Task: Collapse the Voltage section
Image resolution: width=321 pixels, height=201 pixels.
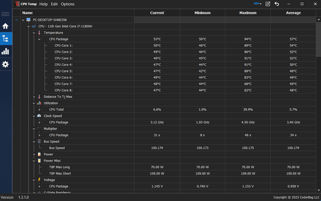Action: coord(34,180)
